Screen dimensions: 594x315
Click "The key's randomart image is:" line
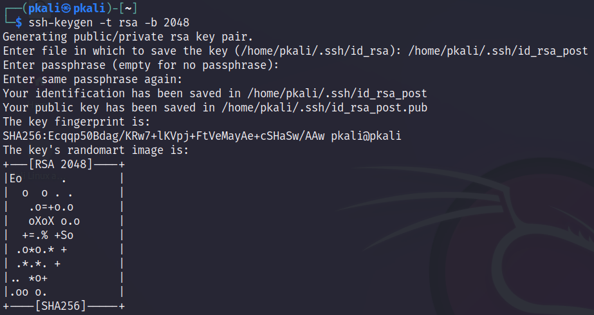pos(96,150)
